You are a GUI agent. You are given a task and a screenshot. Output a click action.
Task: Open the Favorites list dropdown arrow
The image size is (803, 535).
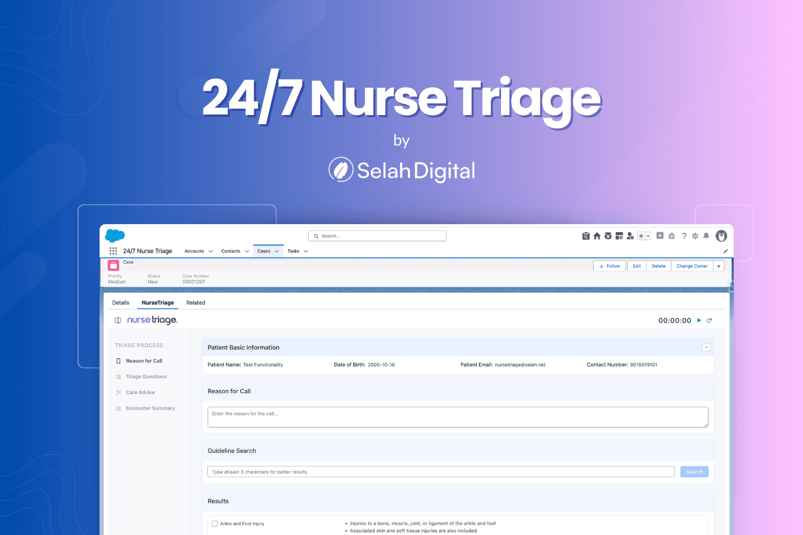(x=648, y=236)
